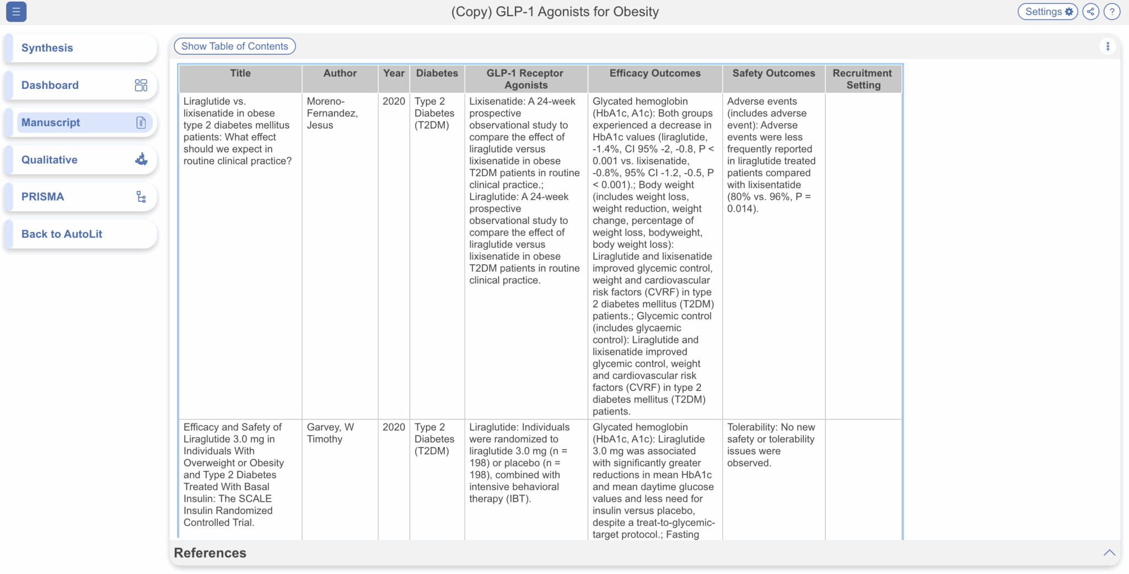
Task: Open the hamburger menu icon
Action: pos(16,12)
